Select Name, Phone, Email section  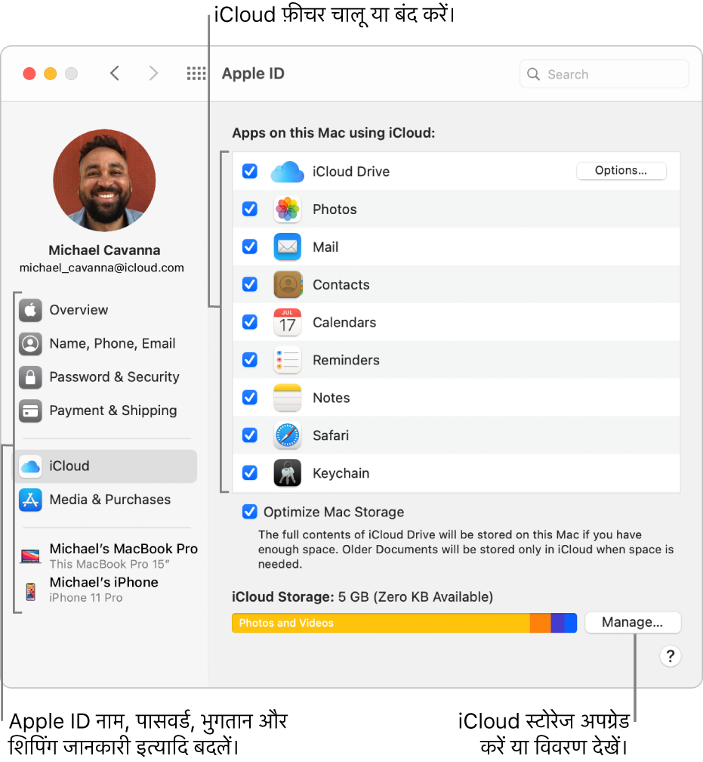[106, 343]
